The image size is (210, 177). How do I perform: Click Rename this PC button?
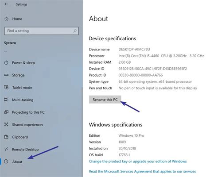105,100
